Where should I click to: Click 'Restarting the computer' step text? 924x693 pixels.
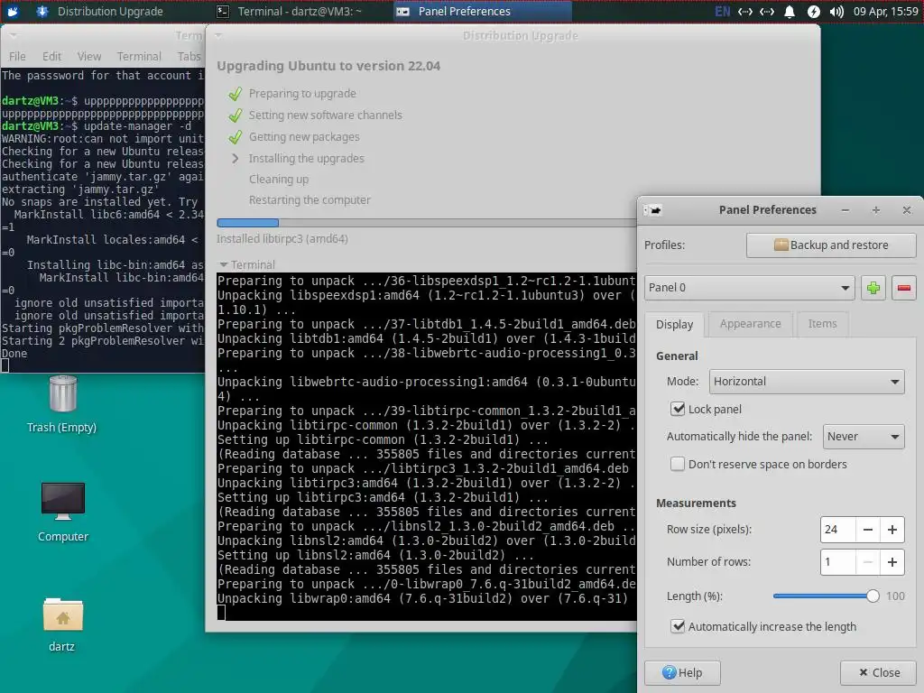[310, 199]
